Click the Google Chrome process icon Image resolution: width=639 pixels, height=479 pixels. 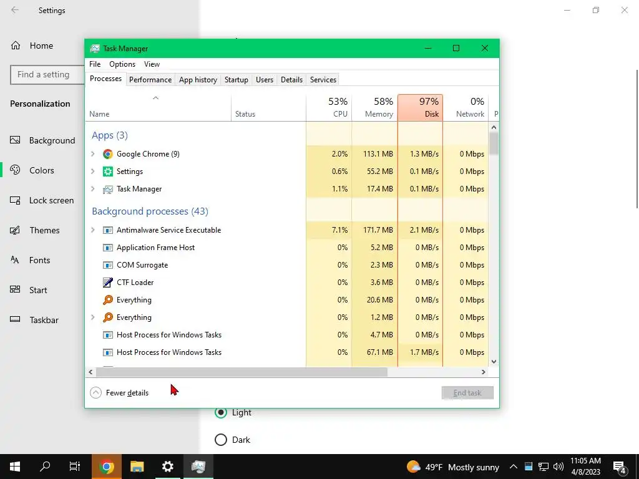click(x=107, y=154)
